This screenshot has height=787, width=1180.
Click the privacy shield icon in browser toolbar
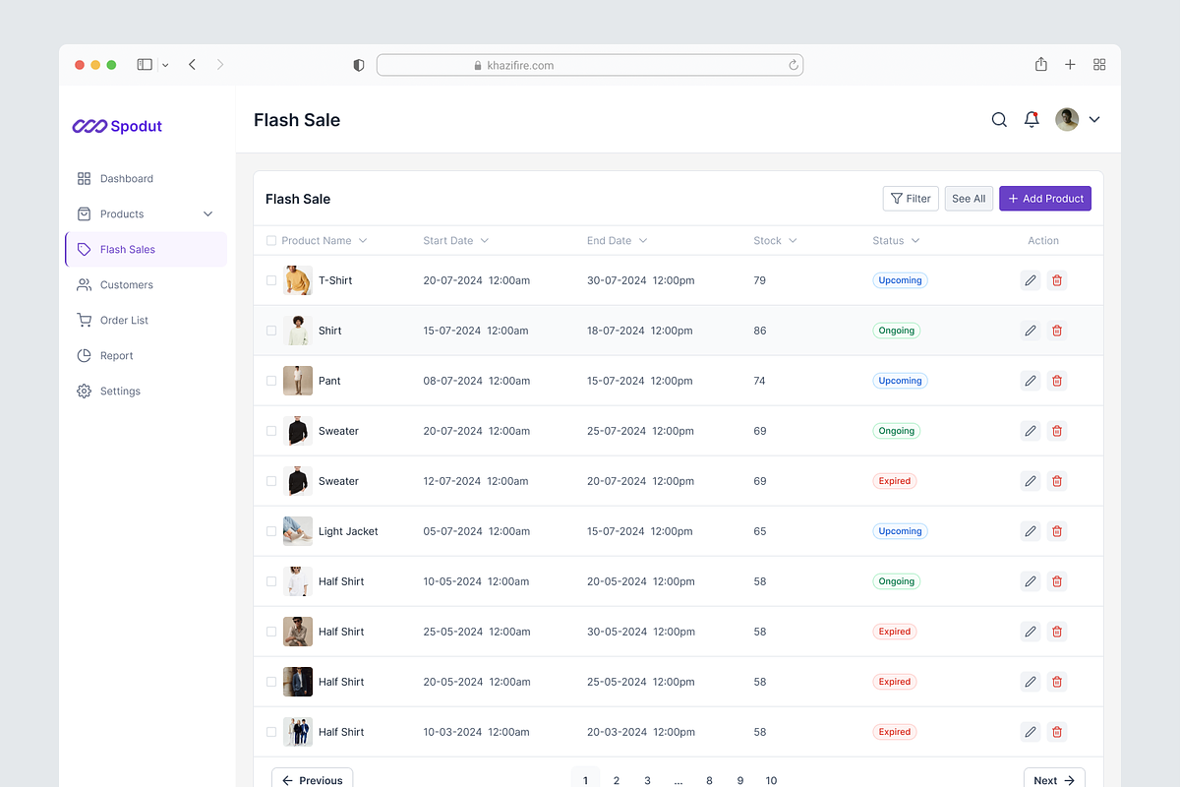point(359,65)
